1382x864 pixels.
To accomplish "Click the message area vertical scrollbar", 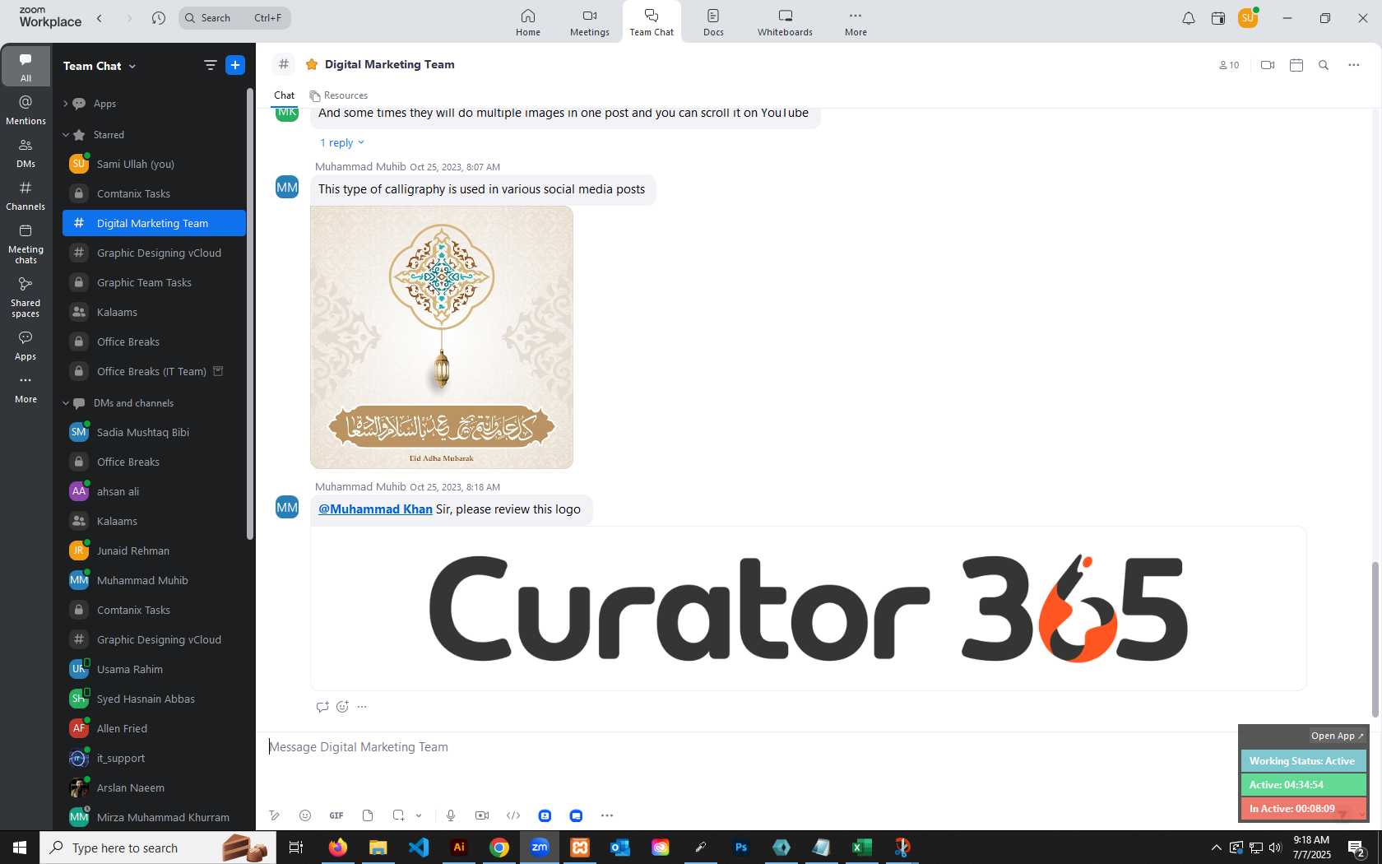I will coord(1374,639).
